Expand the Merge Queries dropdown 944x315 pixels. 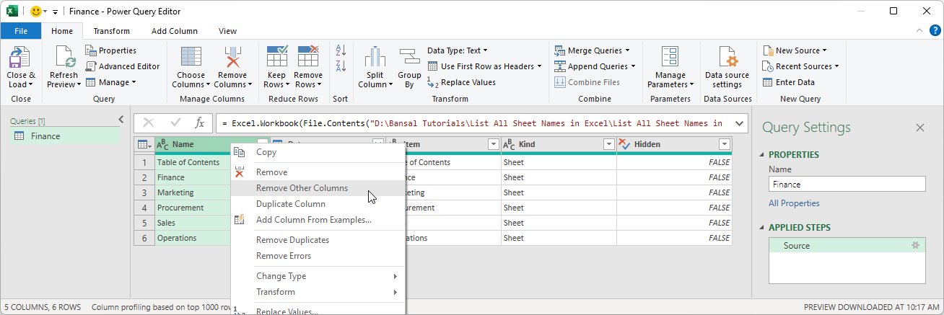coord(592,50)
